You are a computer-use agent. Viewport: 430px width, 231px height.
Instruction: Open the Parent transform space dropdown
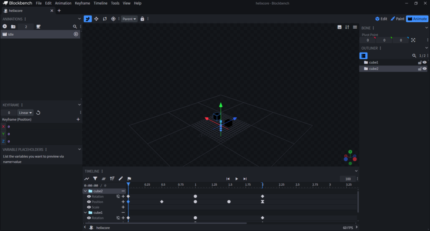(x=129, y=19)
